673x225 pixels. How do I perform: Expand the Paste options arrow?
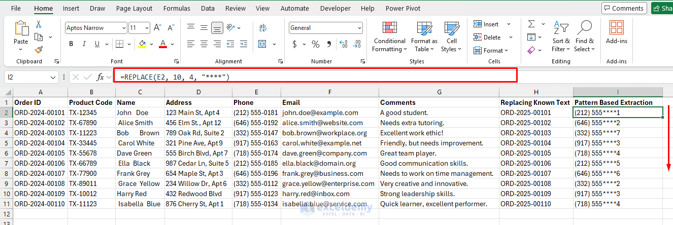click(x=21, y=50)
